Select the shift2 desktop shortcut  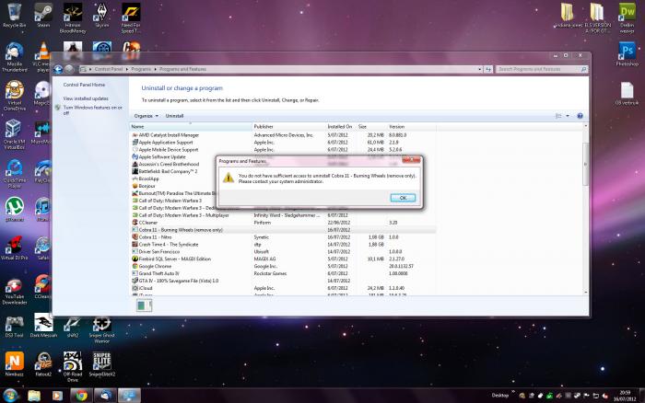[73, 326]
